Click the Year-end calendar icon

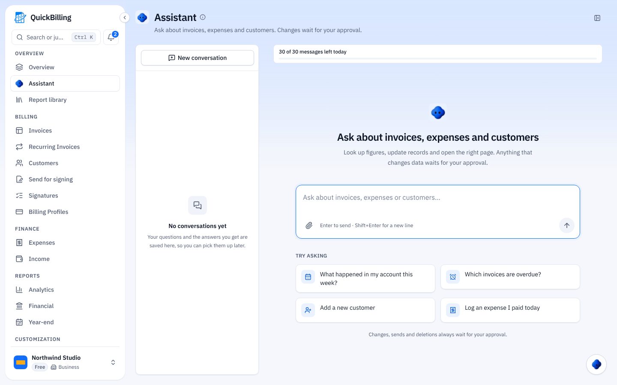click(x=19, y=322)
